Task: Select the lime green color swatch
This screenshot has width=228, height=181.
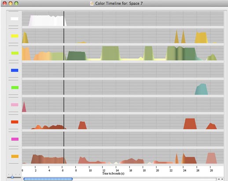Action: pos(15,53)
